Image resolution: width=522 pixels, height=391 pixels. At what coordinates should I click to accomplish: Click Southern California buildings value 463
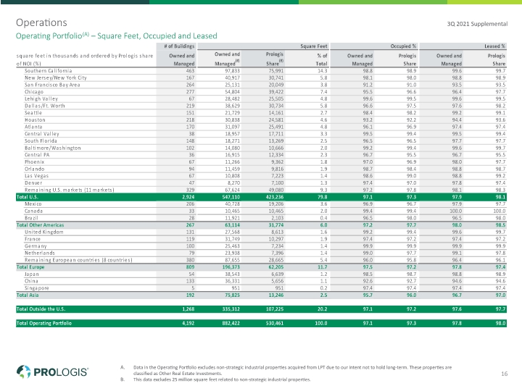(190, 71)
